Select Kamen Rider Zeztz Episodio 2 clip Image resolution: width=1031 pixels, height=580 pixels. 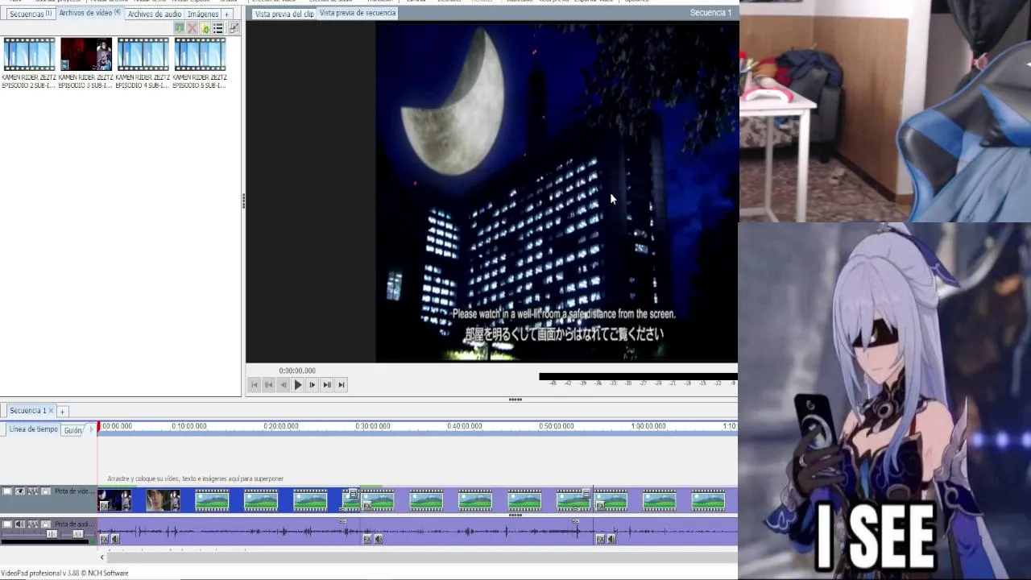[x=29, y=63]
